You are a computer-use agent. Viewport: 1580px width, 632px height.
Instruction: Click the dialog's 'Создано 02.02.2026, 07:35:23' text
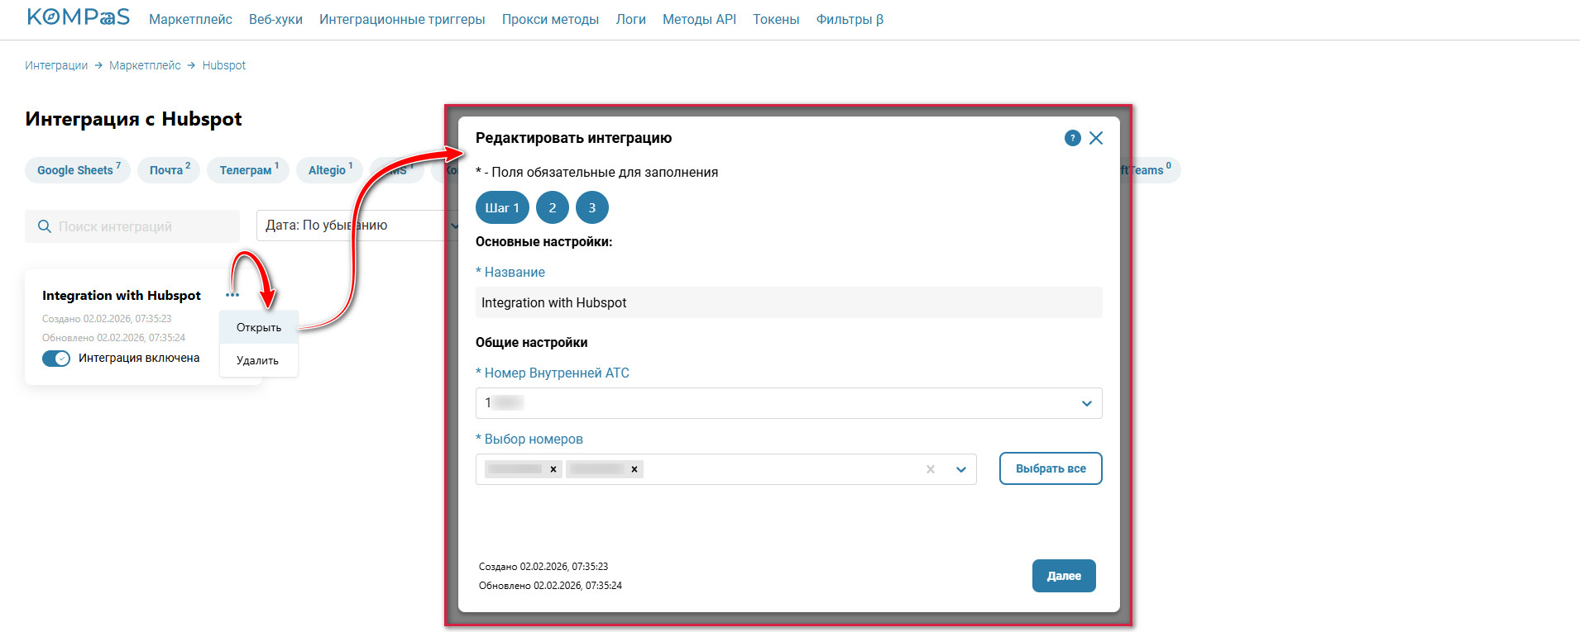543,567
